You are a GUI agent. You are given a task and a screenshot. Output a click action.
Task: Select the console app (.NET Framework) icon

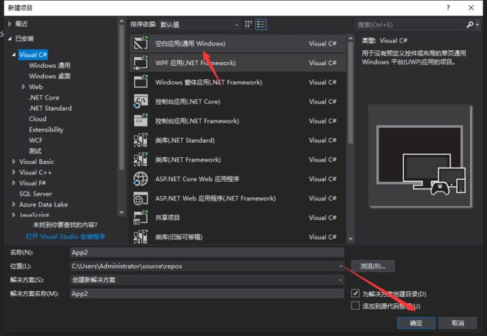click(x=141, y=120)
